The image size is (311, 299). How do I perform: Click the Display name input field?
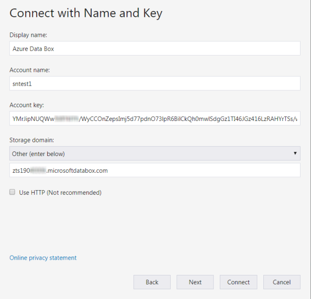click(154, 48)
